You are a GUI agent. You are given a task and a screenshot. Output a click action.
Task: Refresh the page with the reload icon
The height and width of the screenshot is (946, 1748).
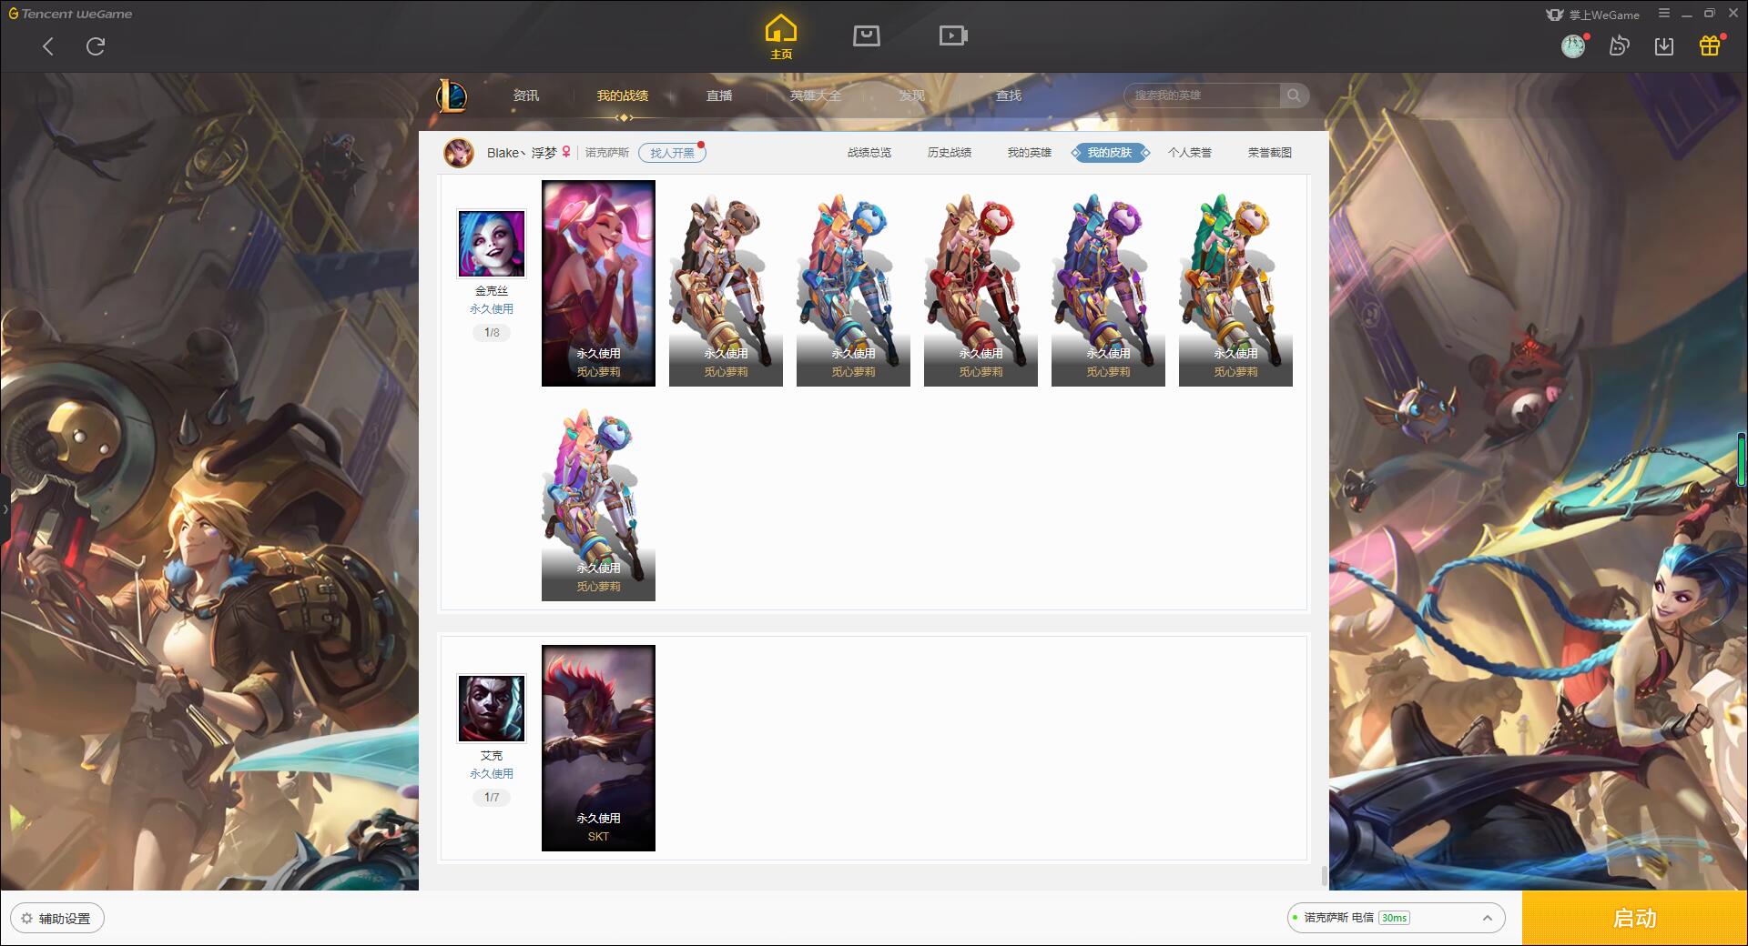[96, 46]
